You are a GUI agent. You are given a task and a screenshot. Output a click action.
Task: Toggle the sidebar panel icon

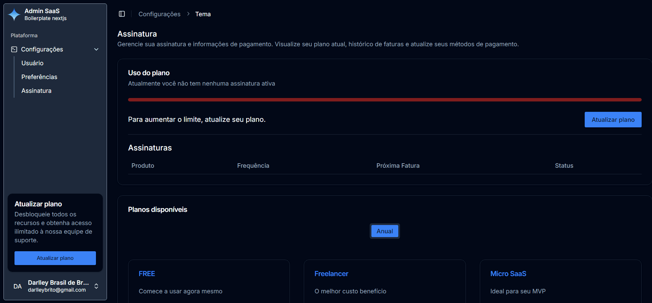click(122, 14)
